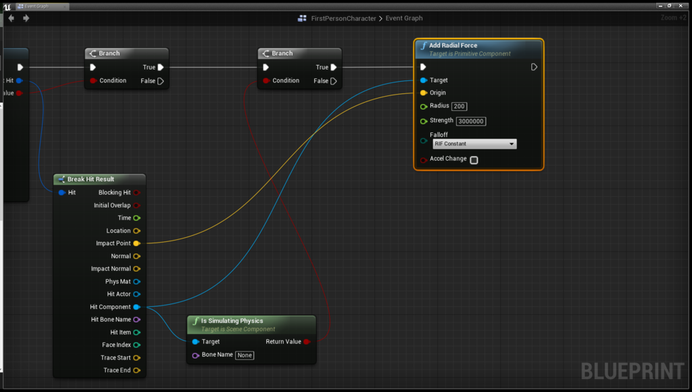Click the Strength input pin
The image size is (692, 392).
424,121
